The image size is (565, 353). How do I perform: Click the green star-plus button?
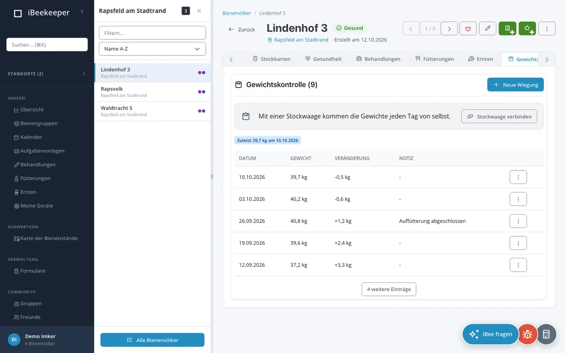tap(527, 29)
